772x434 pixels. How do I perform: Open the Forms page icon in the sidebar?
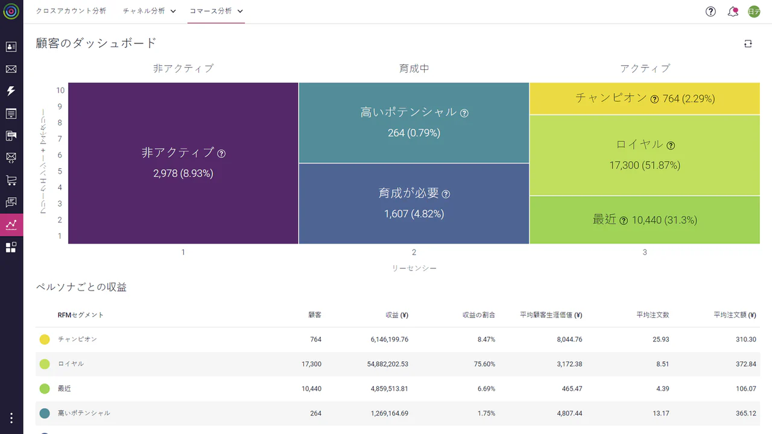click(x=11, y=113)
